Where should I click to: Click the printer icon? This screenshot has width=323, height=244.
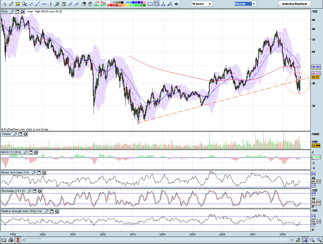click(11, 240)
